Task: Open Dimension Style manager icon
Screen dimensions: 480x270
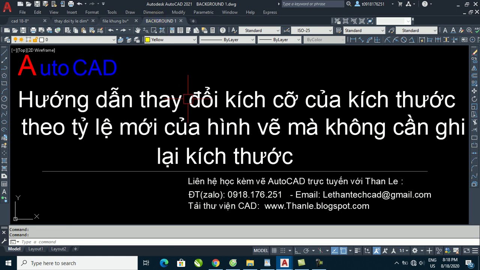Action: coord(287,30)
